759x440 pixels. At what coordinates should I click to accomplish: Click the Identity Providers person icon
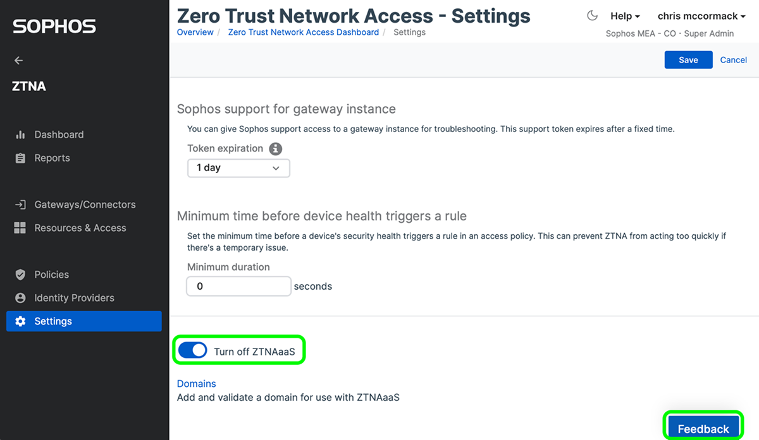pyautogui.click(x=20, y=298)
